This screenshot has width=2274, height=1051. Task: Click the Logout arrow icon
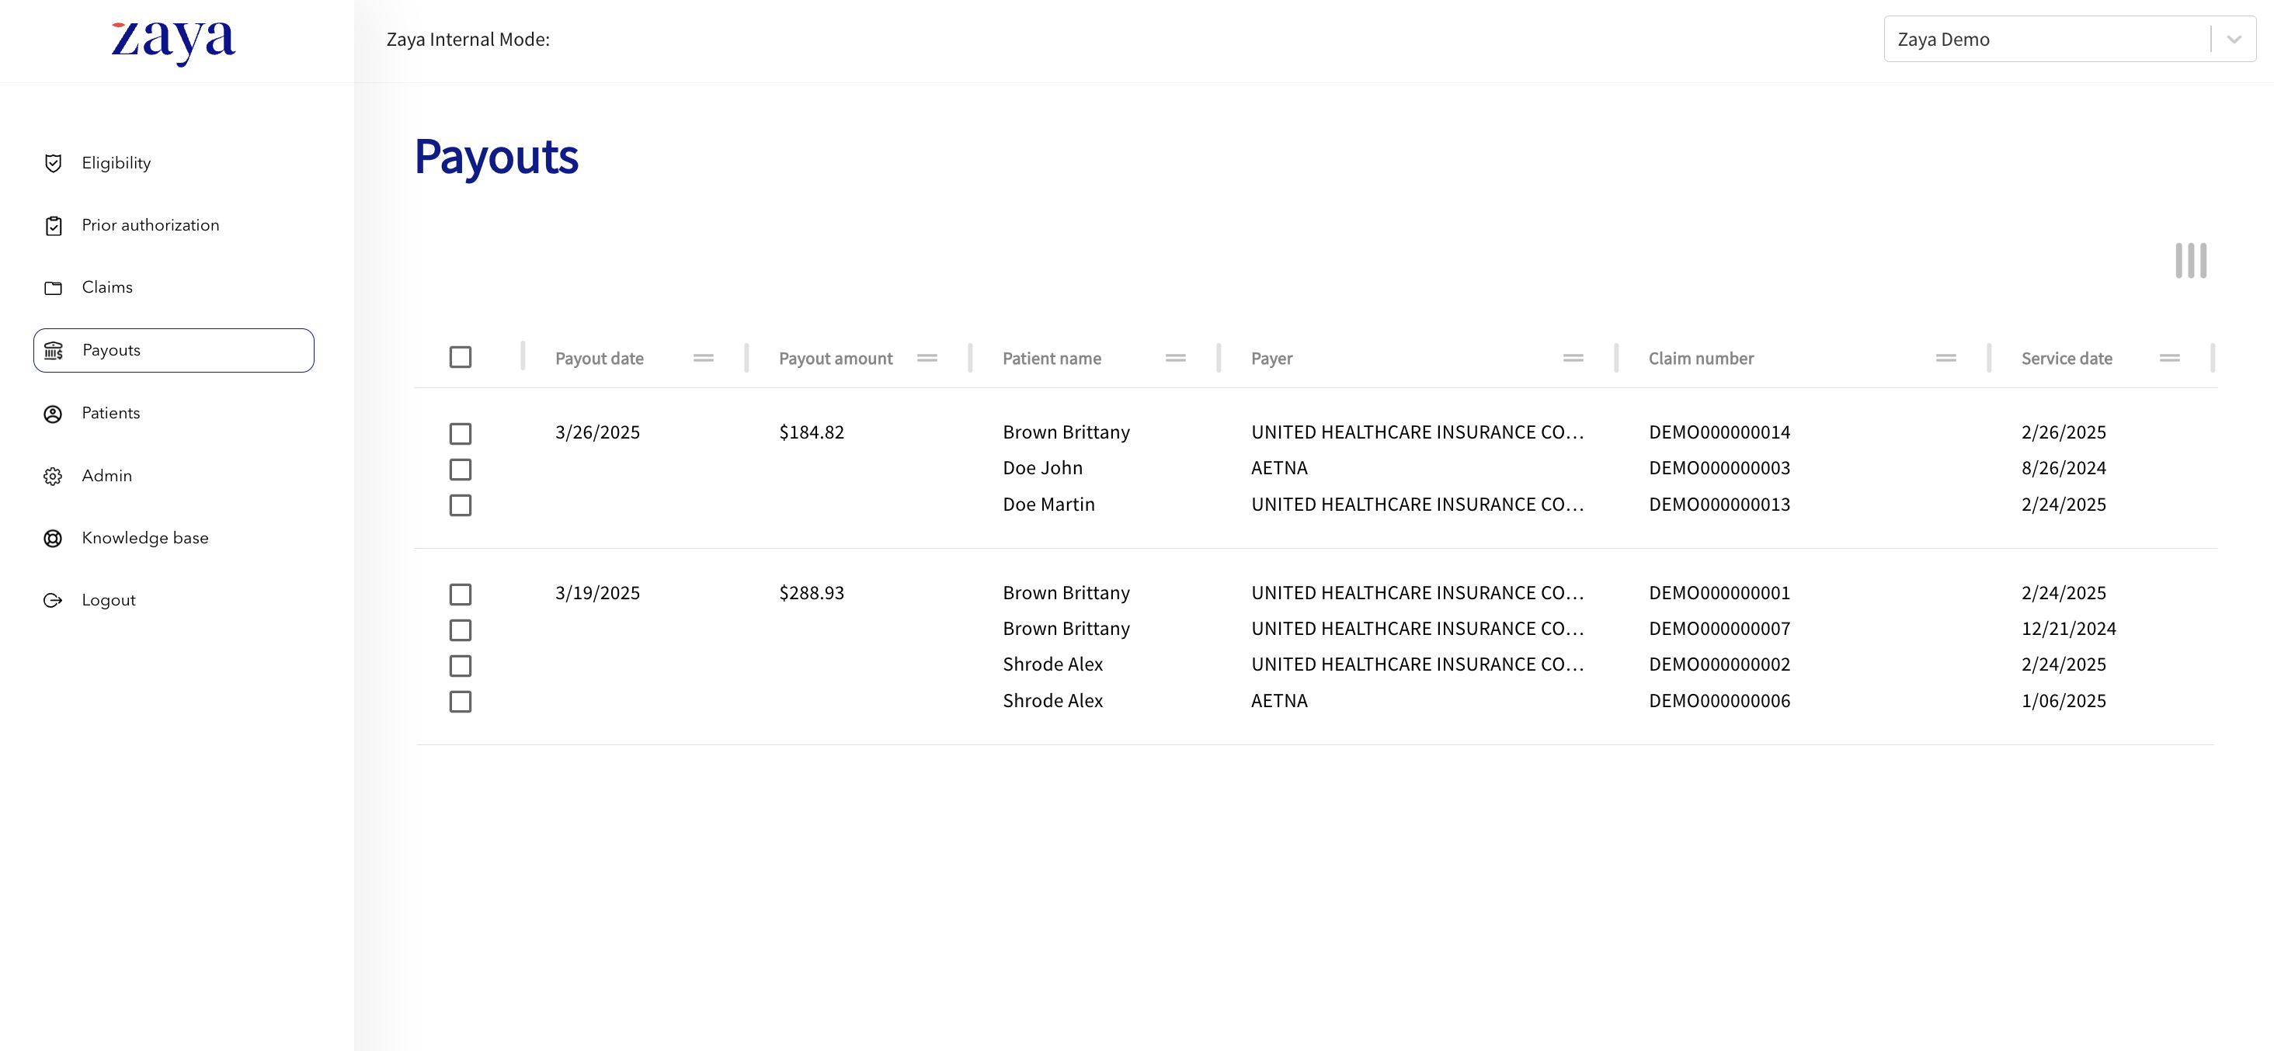click(53, 601)
